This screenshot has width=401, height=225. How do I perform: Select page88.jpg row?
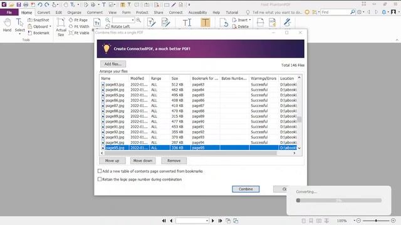[199, 111]
